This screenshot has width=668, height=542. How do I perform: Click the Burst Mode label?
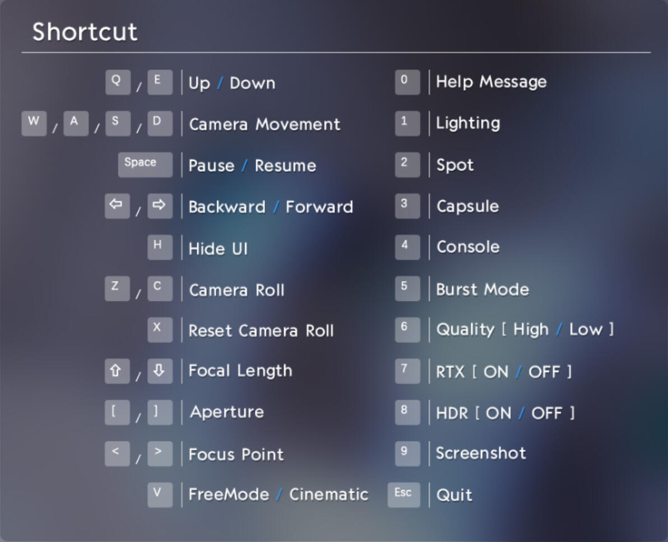click(x=483, y=289)
